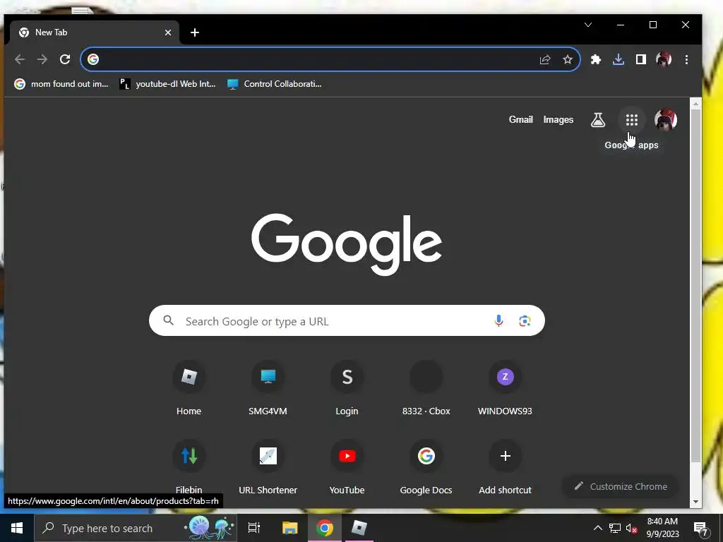723x542 pixels.
Task: Start voice search with microphone icon
Action: pyautogui.click(x=498, y=321)
